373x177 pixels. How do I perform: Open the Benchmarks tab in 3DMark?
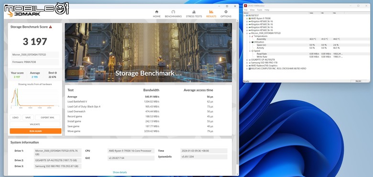pyautogui.click(x=173, y=14)
